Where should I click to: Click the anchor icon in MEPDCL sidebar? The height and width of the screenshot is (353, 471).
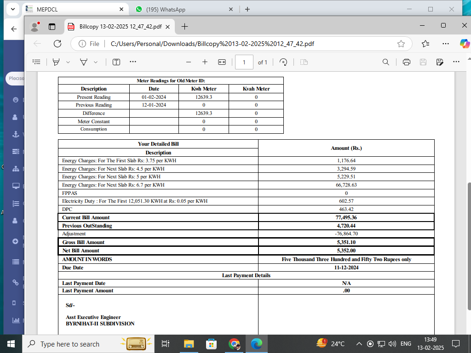click(16, 134)
